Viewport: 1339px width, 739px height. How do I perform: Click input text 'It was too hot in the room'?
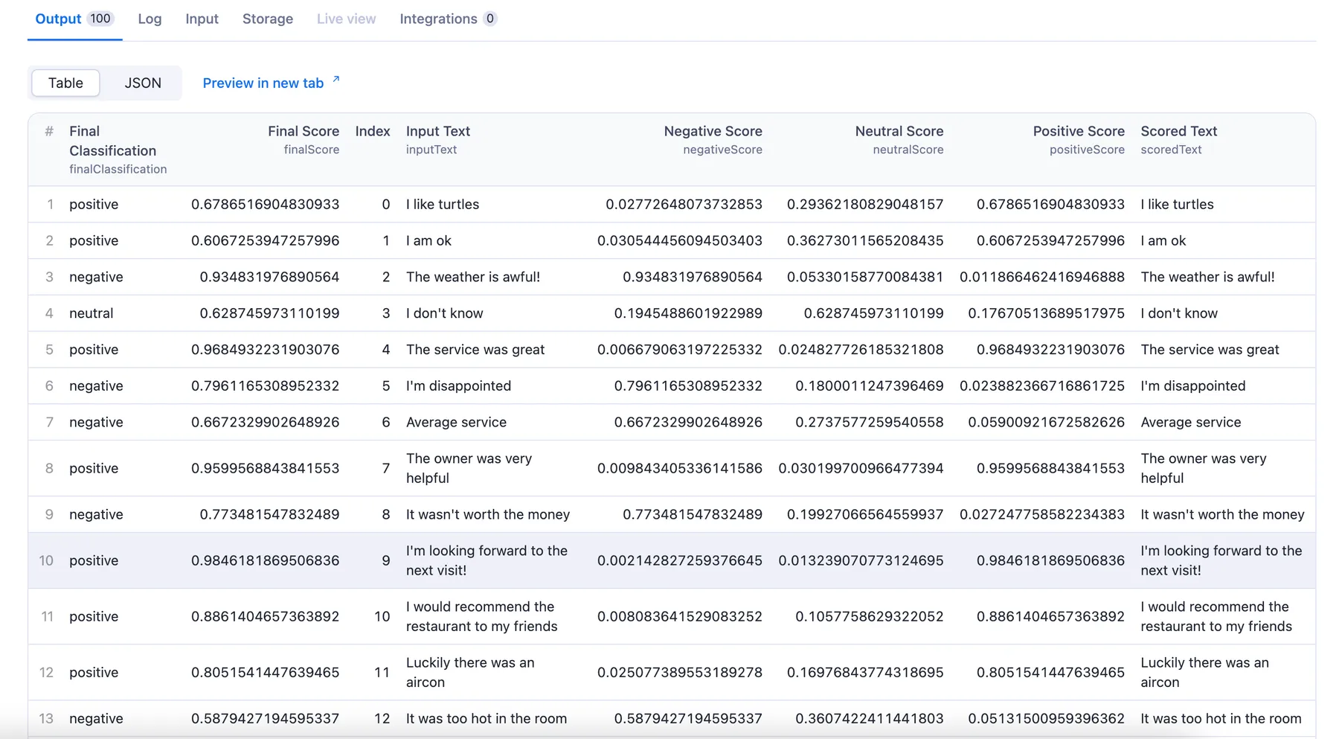pyautogui.click(x=487, y=718)
